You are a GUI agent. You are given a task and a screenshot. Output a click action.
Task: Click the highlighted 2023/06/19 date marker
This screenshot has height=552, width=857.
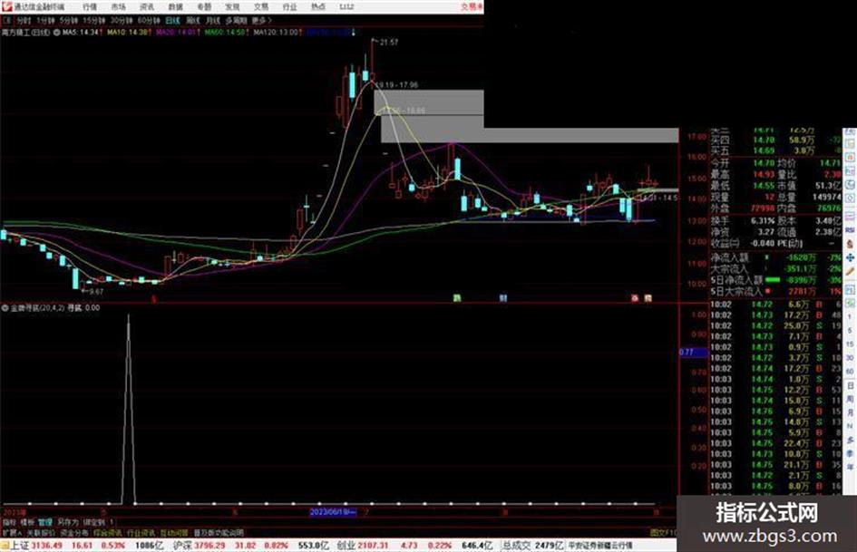[x=333, y=513]
